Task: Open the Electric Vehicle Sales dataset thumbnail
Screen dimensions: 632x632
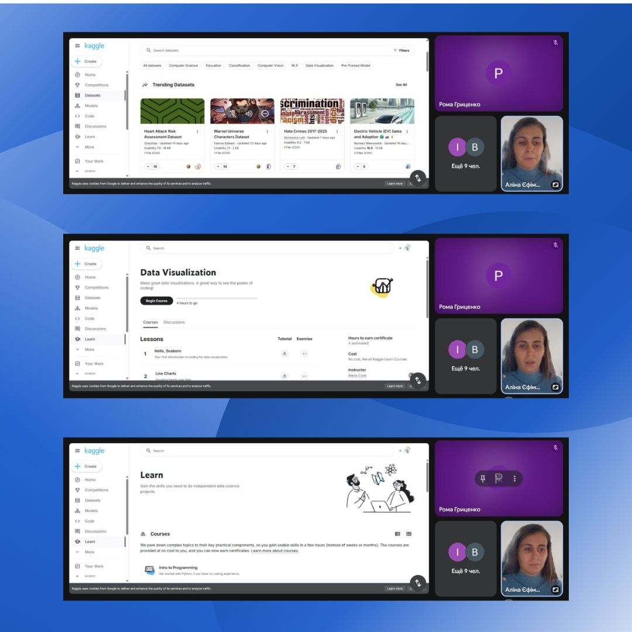Action: pyautogui.click(x=382, y=111)
